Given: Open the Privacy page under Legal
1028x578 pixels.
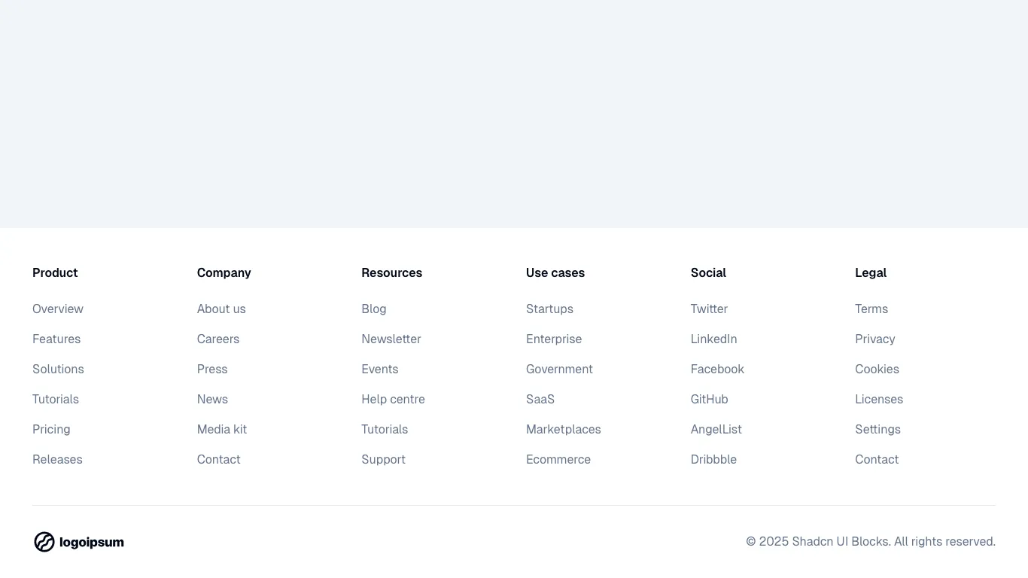Looking at the screenshot, I should [x=874, y=339].
